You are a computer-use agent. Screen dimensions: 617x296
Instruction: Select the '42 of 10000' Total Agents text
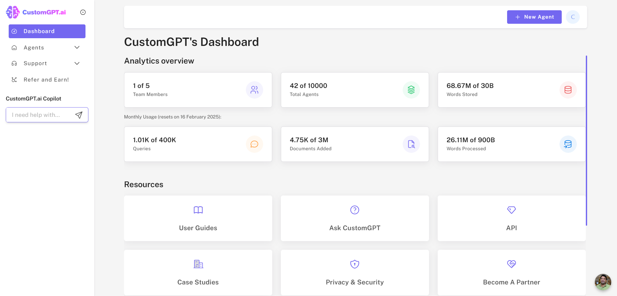[308, 86]
